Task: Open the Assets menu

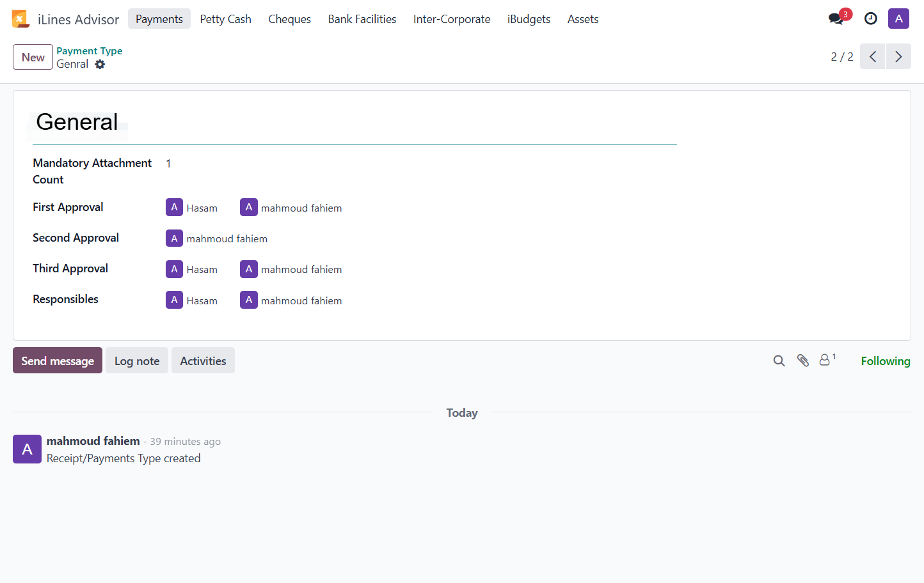Action: tap(583, 19)
